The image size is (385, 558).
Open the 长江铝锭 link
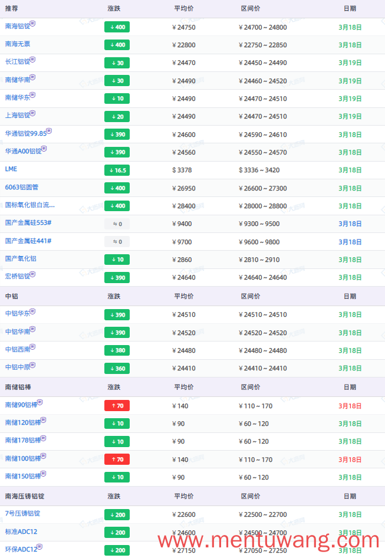[x=18, y=62]
